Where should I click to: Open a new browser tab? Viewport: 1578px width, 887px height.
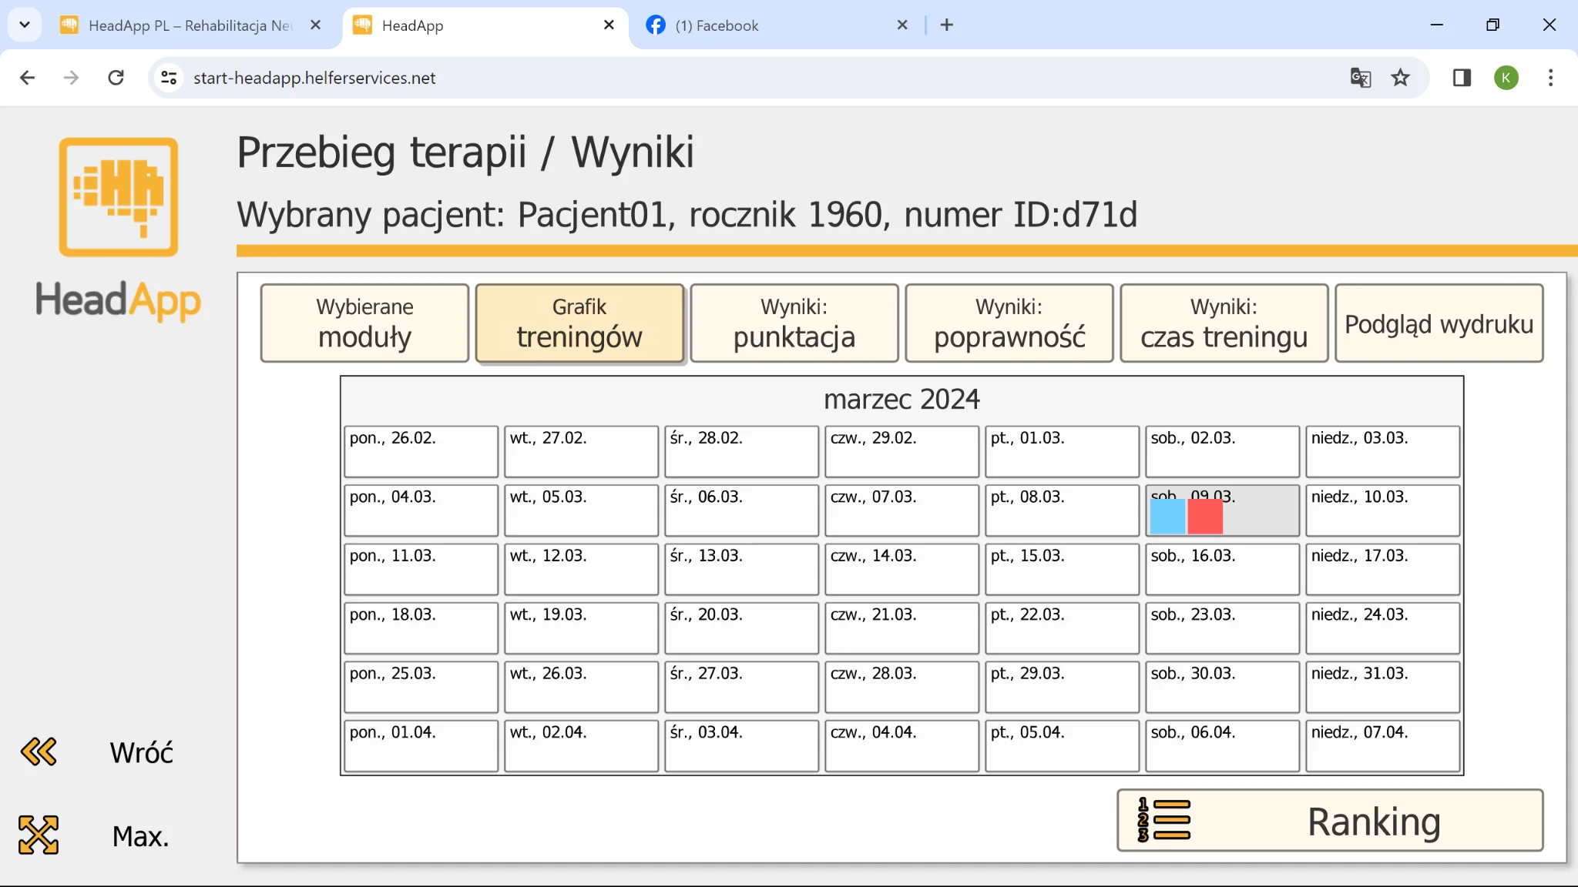pyautogui.click(x=947, y=25)
